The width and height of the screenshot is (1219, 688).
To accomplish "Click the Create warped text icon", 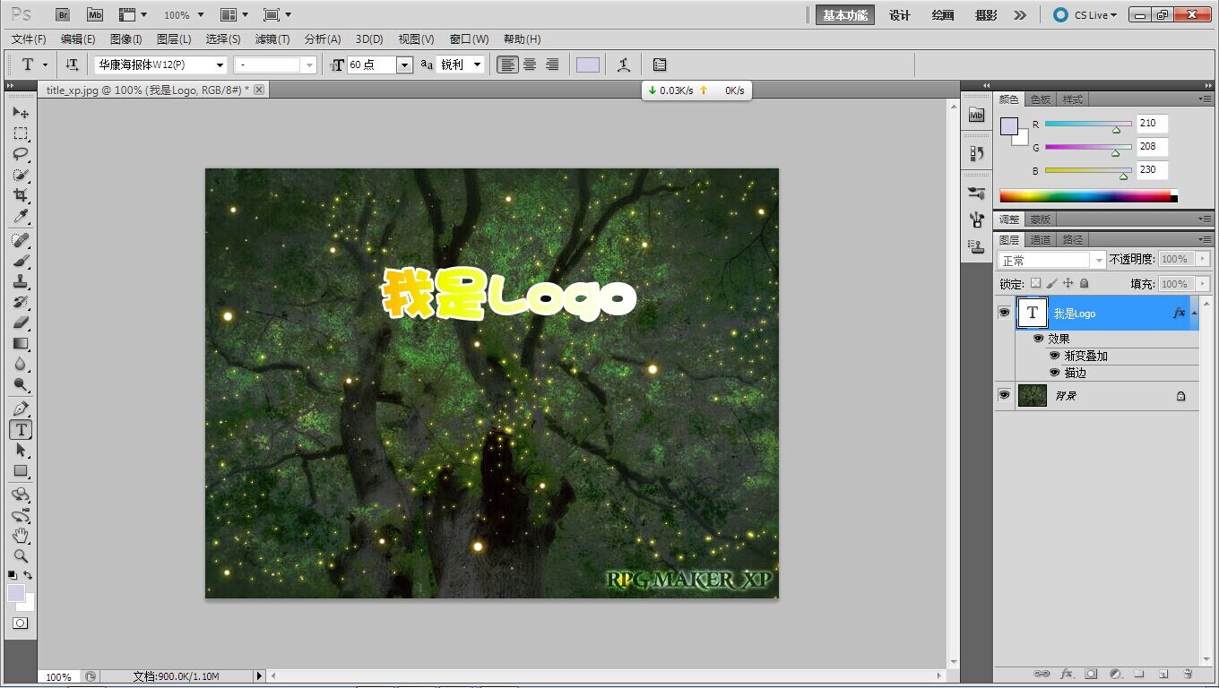I will [x=624, y=64].
